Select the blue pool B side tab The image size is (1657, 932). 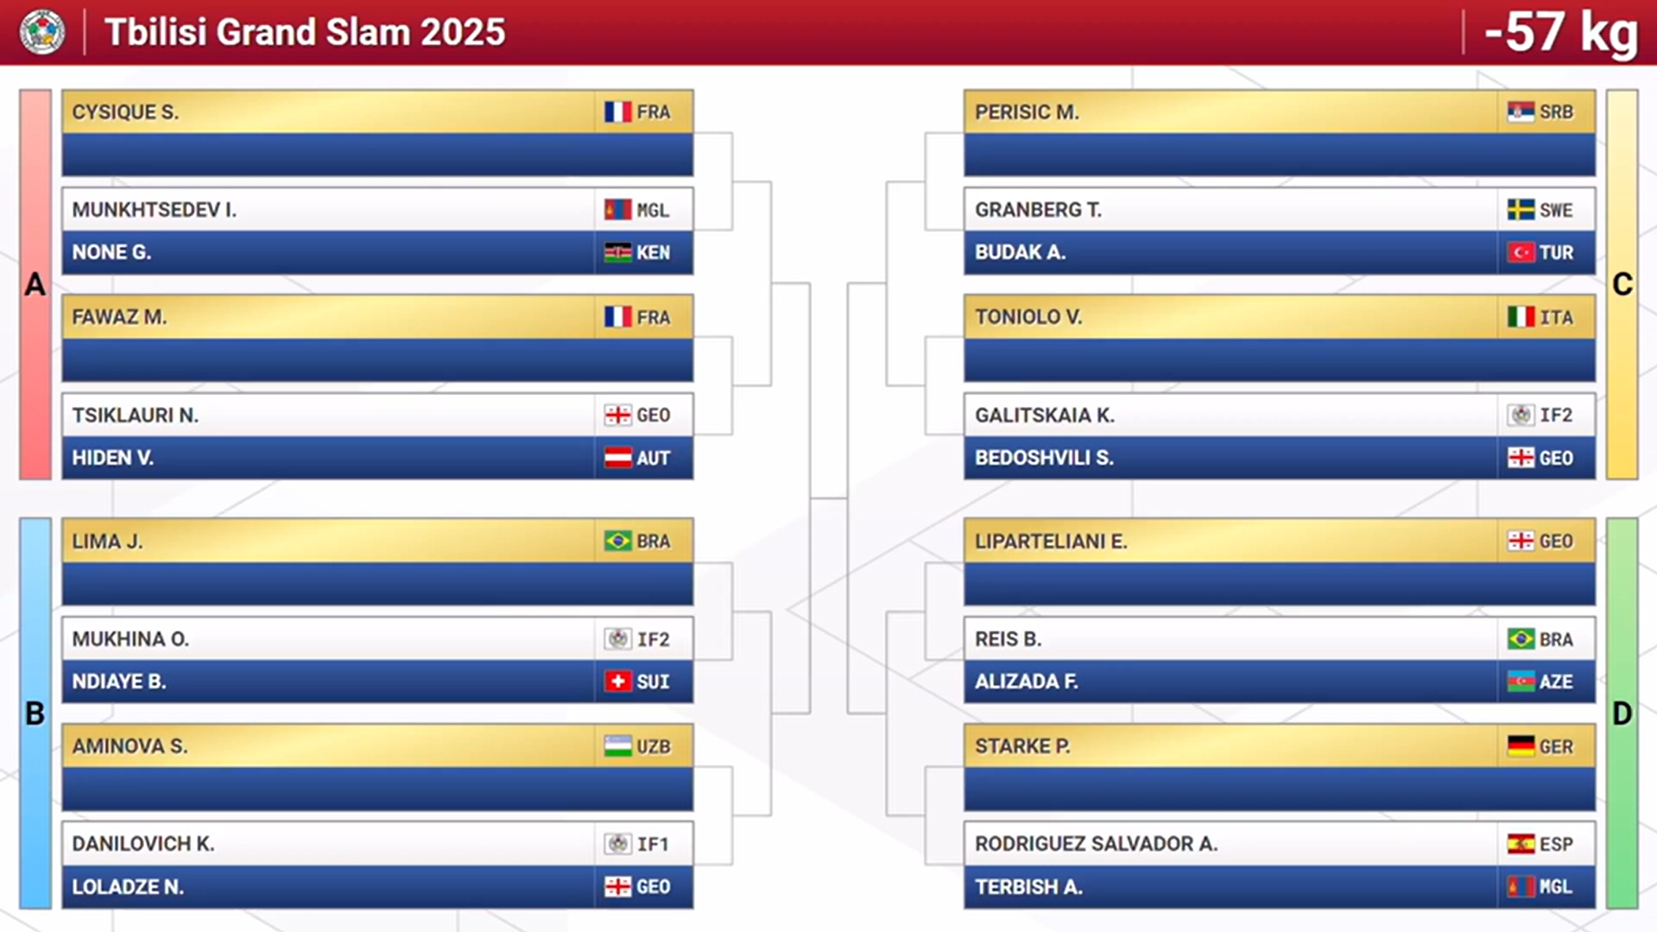pos(35,713)
